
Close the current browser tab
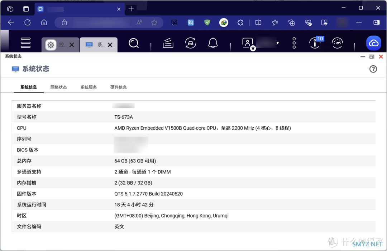(119, 9)
